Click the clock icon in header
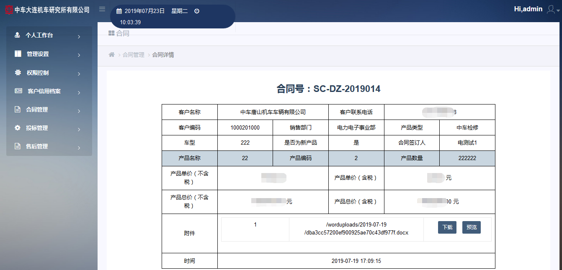The height and width of the screenshot is (270, 562). point(197,11)
